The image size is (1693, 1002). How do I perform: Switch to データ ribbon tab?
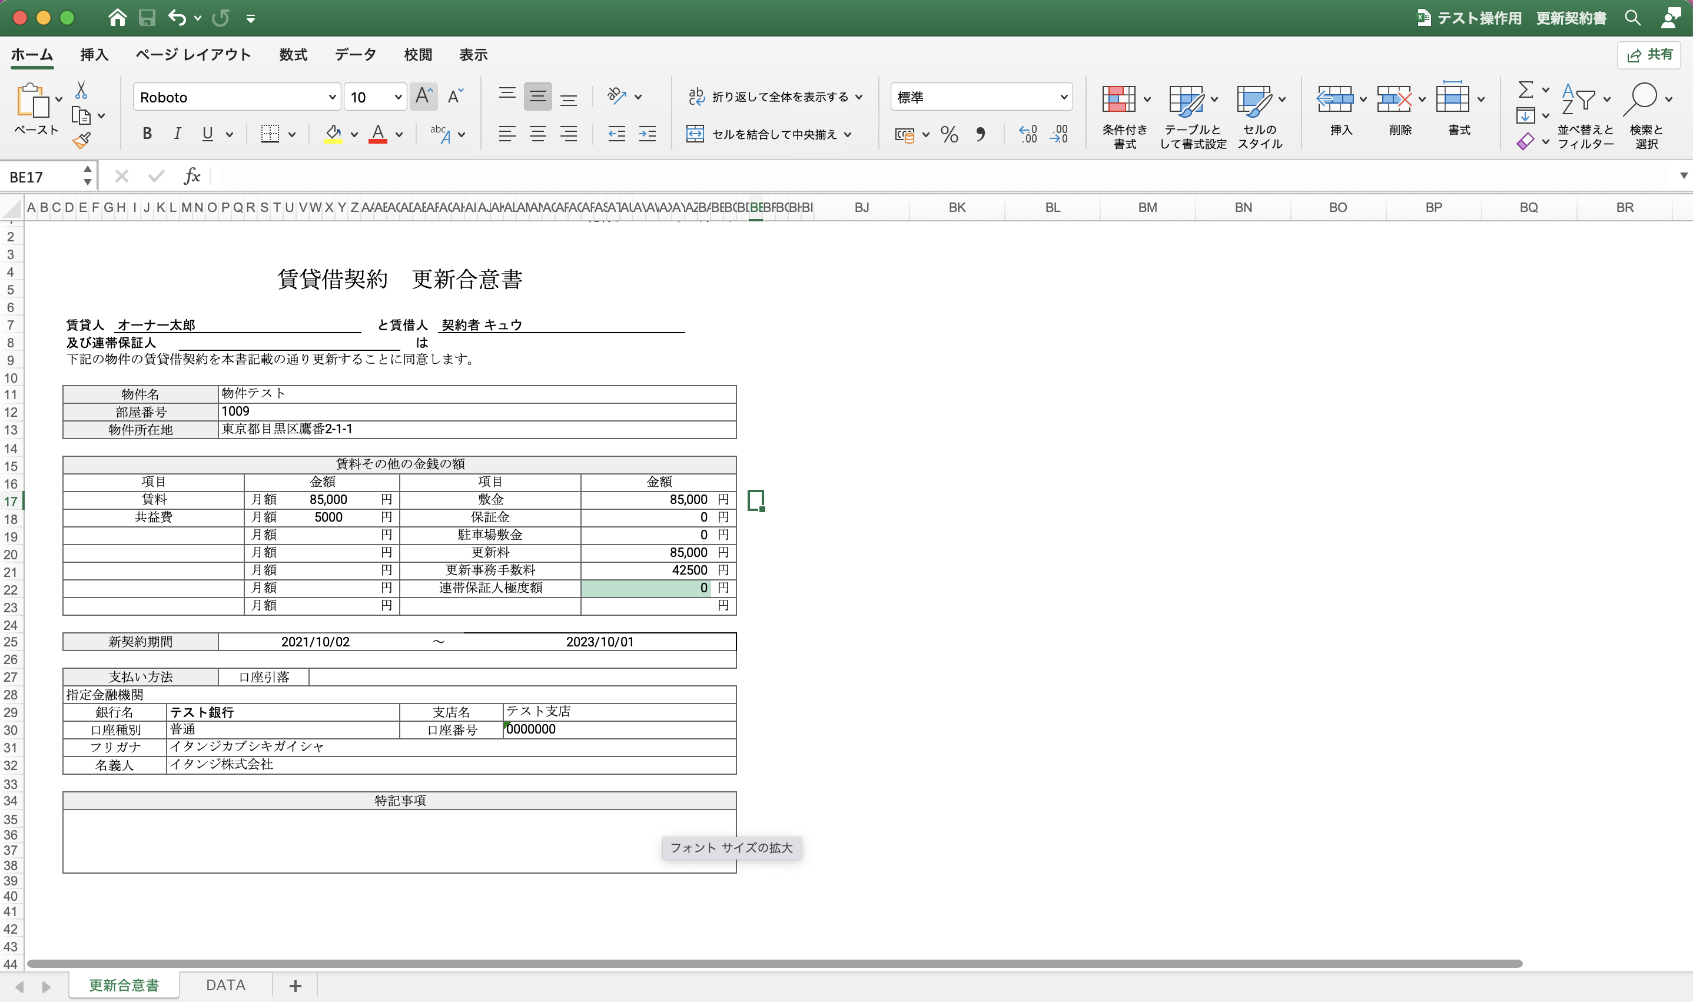355,55
